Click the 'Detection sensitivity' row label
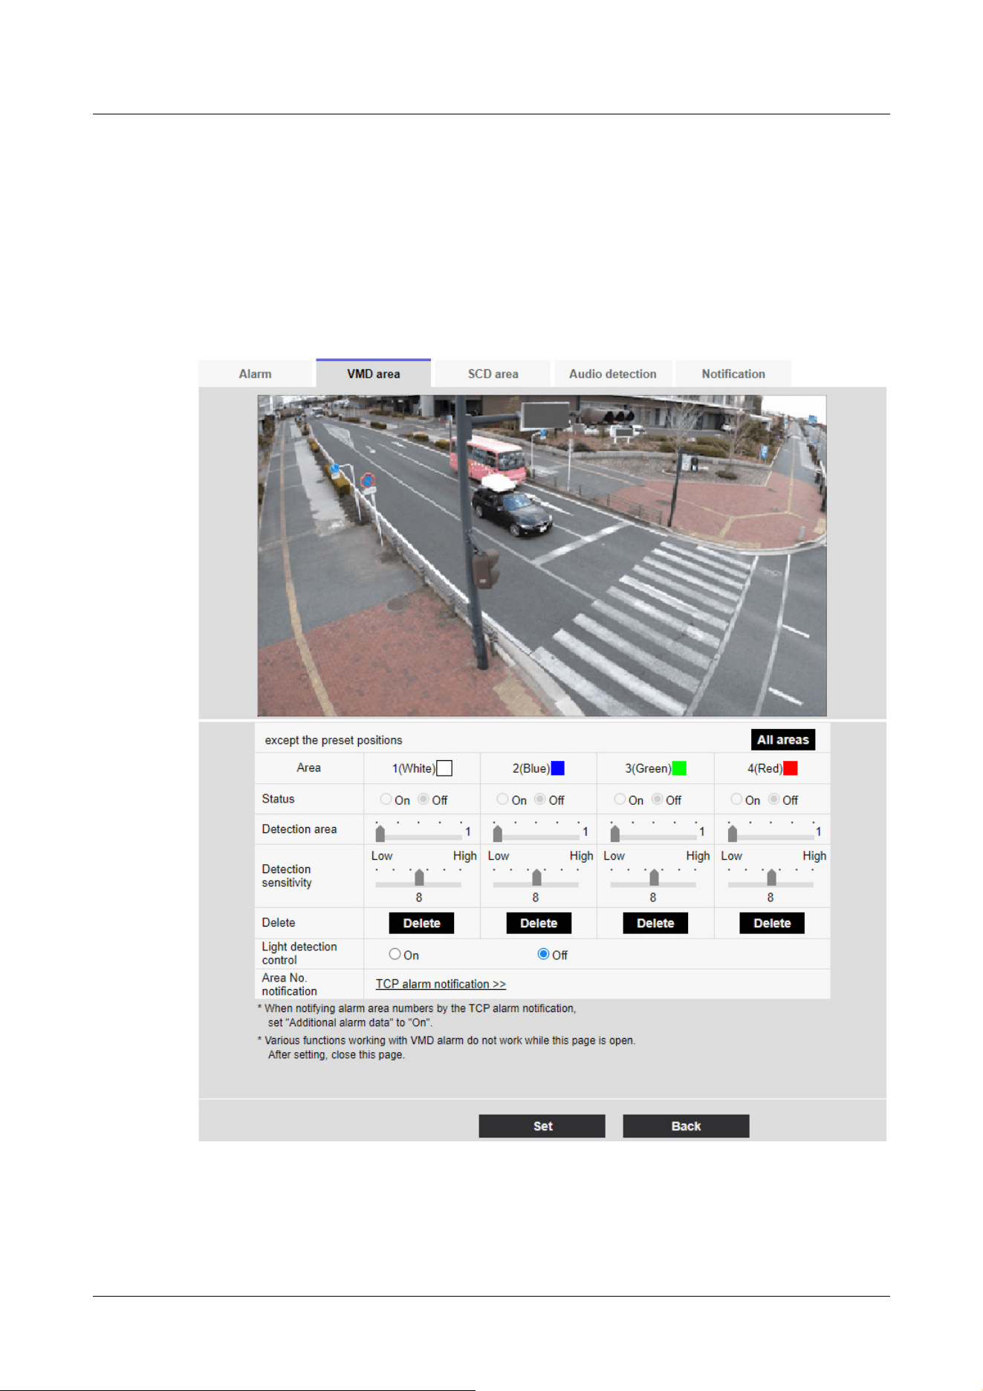 click(x=287, y=876)
